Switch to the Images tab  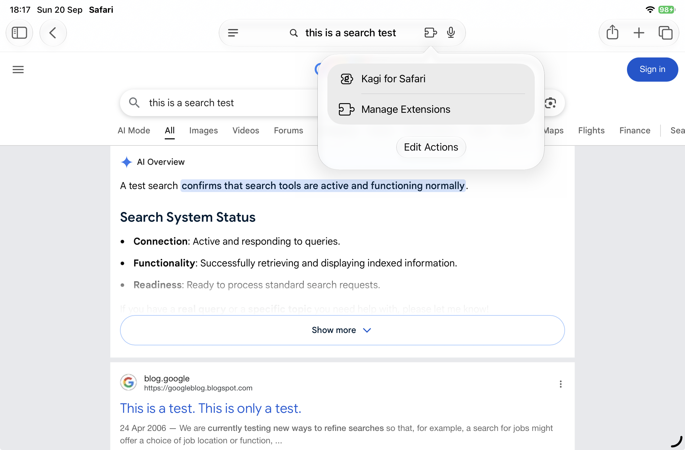[x=203, y=131]
